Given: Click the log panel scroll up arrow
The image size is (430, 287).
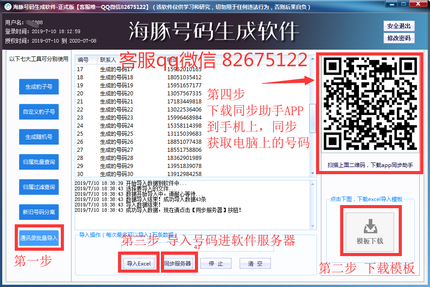Looking at the screenshot, I should 312,184.
